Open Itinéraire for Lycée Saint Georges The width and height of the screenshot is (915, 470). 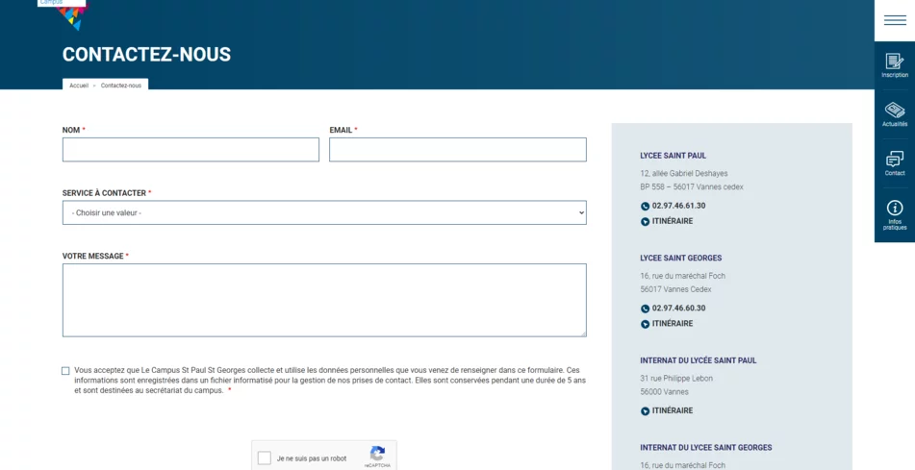point(672,324)
